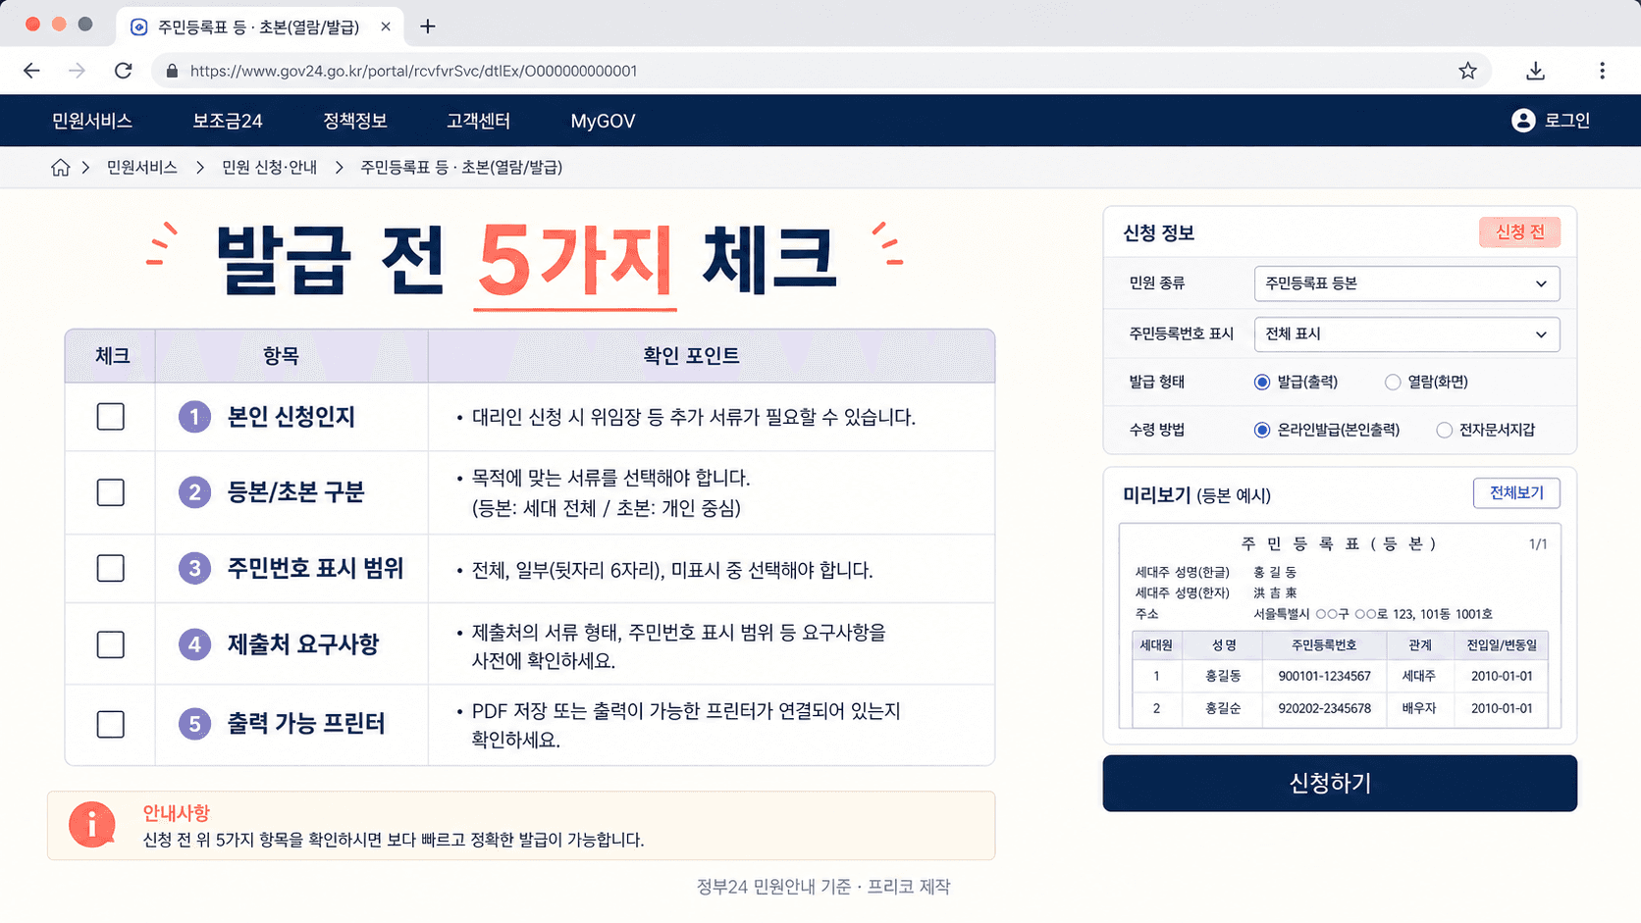The height and width of the screenshot is (923, 1641).
Task: Check the box for 제출처 요구사항
Action: click(x=111, y=644)
